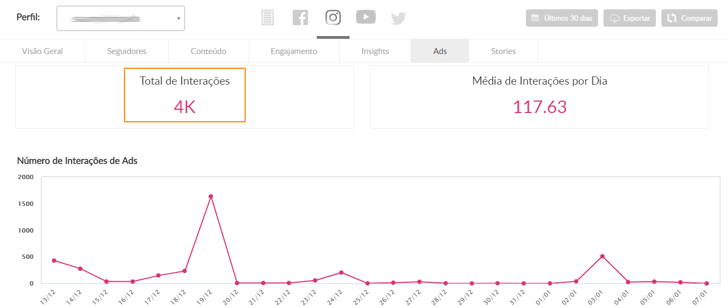Click the calendar icon in Últimos 30 dias
The height and width of the screenshot is (308, 728).
(535, 18)
